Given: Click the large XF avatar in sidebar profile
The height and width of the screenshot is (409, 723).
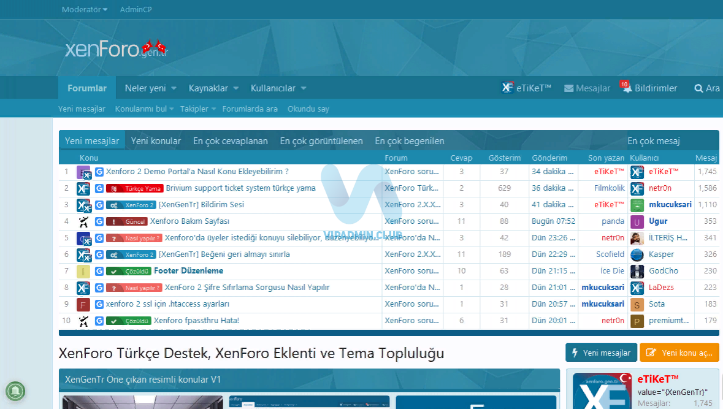Looking at the screenshot, I should pos(602,391).
